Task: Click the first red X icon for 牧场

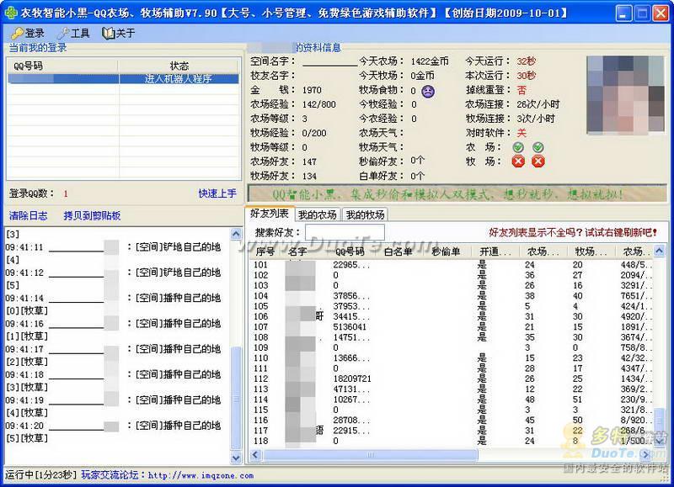Action: 519,161
